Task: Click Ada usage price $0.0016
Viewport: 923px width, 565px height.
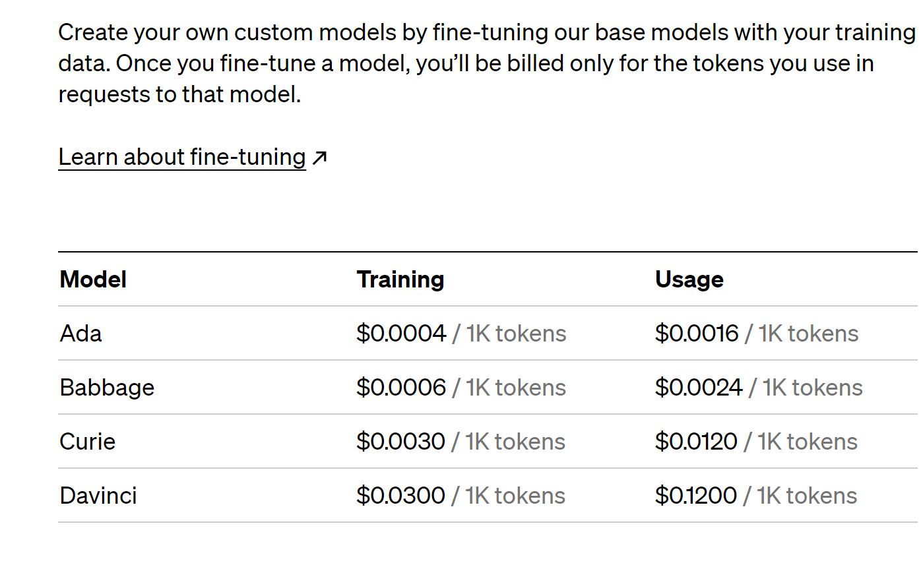Action: click(x=697, y=334)
